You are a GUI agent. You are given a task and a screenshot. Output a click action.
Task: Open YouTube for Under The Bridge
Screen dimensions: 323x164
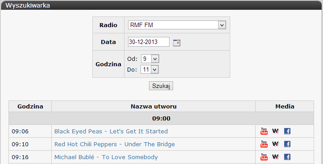[264, 144]
